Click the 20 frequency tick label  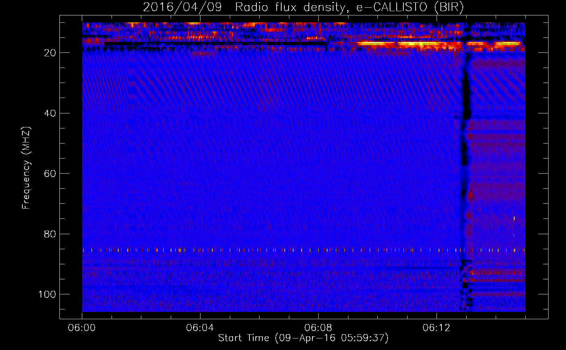coord(50,53)
